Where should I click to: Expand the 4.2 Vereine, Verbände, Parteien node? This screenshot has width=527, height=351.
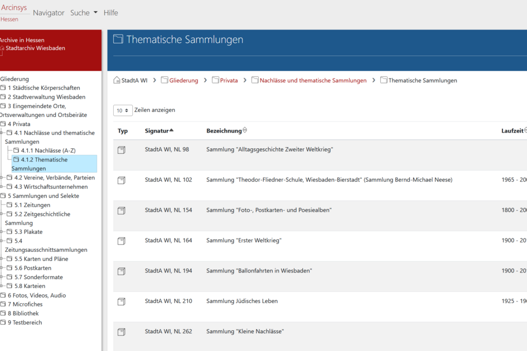(x=2, y=178)
